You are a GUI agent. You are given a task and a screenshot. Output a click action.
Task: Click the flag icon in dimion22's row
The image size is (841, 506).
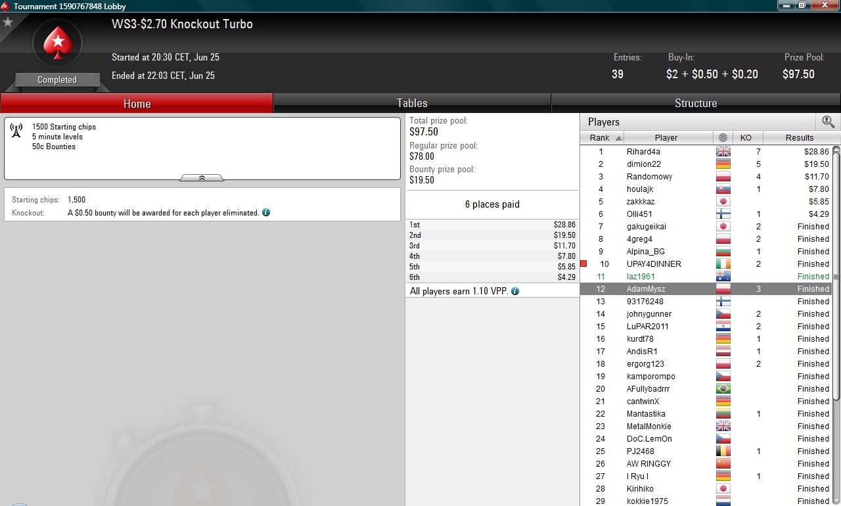[723, 164]
